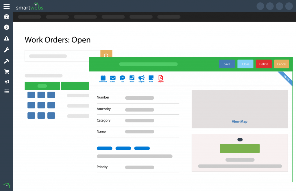Click the Voice call icon
This screenshot has width=296, height=191.
132,78
